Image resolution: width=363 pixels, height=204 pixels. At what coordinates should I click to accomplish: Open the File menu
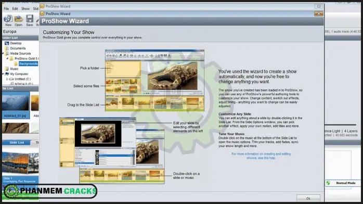tap(6, 9)
